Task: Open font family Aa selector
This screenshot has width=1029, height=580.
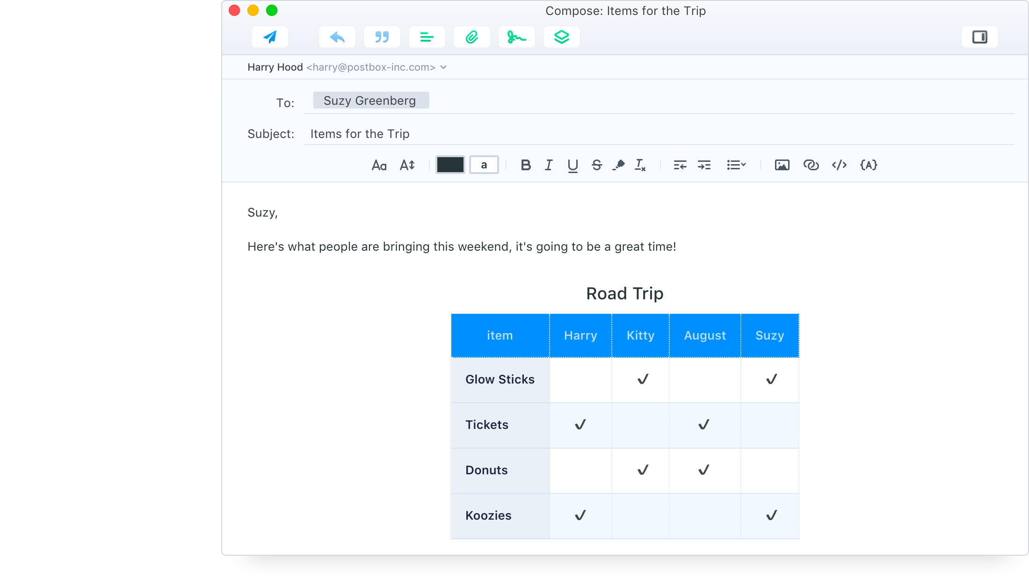Action: click(x=379, y=165)
